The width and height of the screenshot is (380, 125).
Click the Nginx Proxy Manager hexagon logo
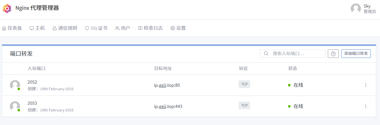(x=7, y=9)
